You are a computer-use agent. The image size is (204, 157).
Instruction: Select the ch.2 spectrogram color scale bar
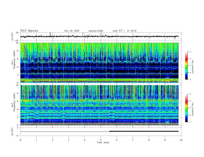point(186,108)
